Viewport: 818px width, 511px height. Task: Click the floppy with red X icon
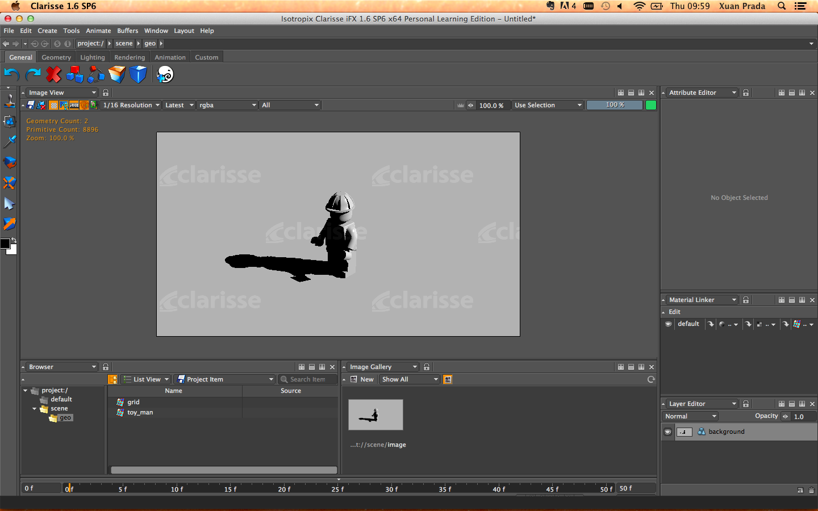41,105
